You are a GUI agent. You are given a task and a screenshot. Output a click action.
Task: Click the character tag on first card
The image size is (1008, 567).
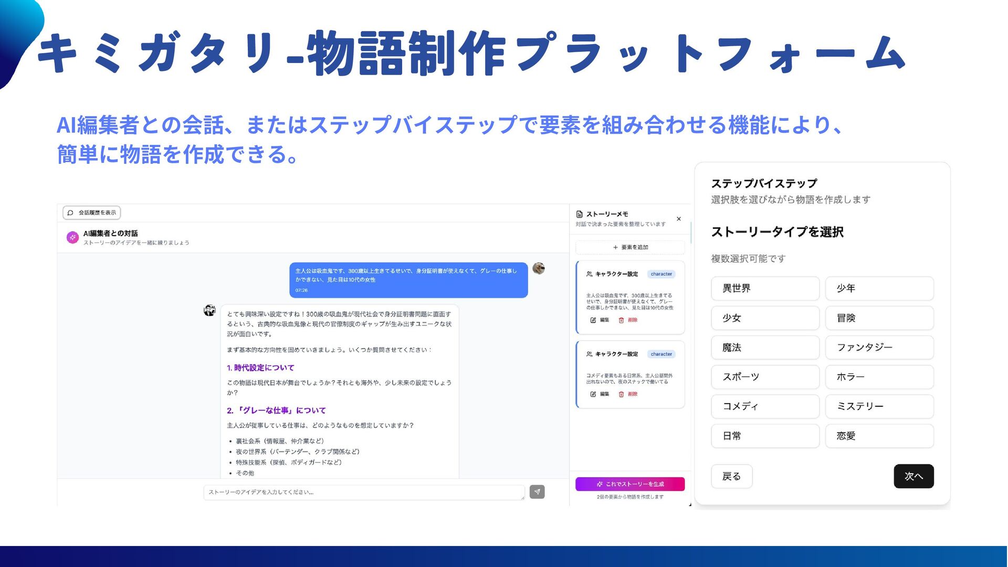661,274
